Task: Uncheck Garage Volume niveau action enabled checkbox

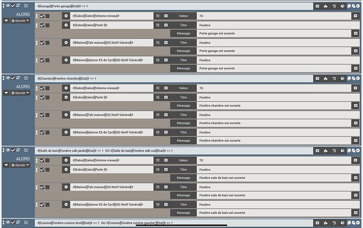Action: (x=42, y=16)
